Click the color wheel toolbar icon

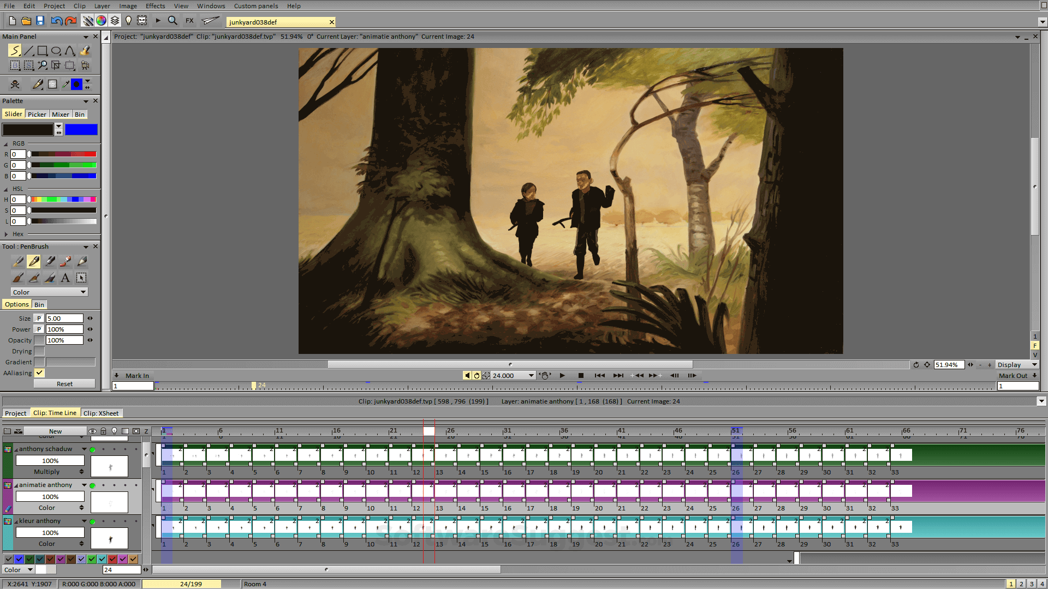click(x=101, y=21)
